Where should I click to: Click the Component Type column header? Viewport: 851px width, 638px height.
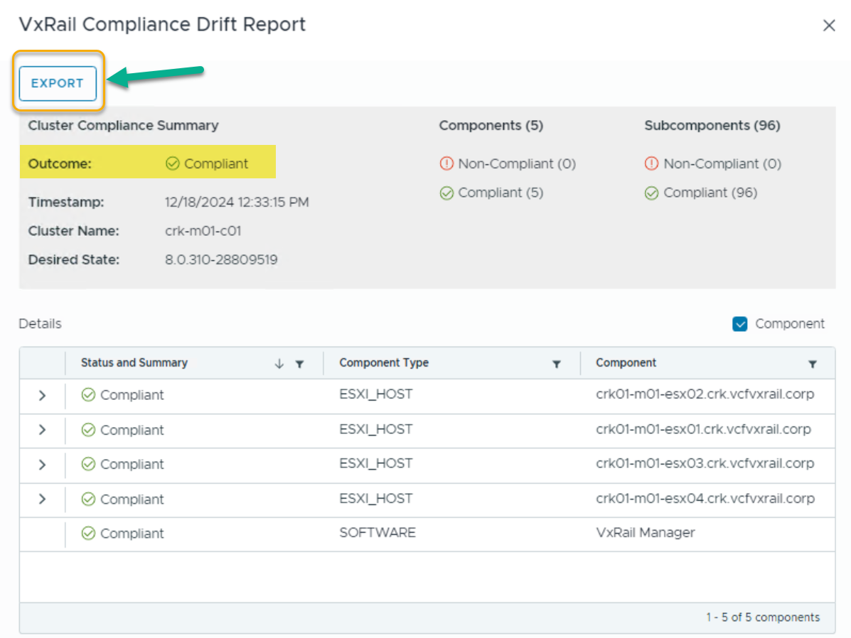(x=384, y=363)
